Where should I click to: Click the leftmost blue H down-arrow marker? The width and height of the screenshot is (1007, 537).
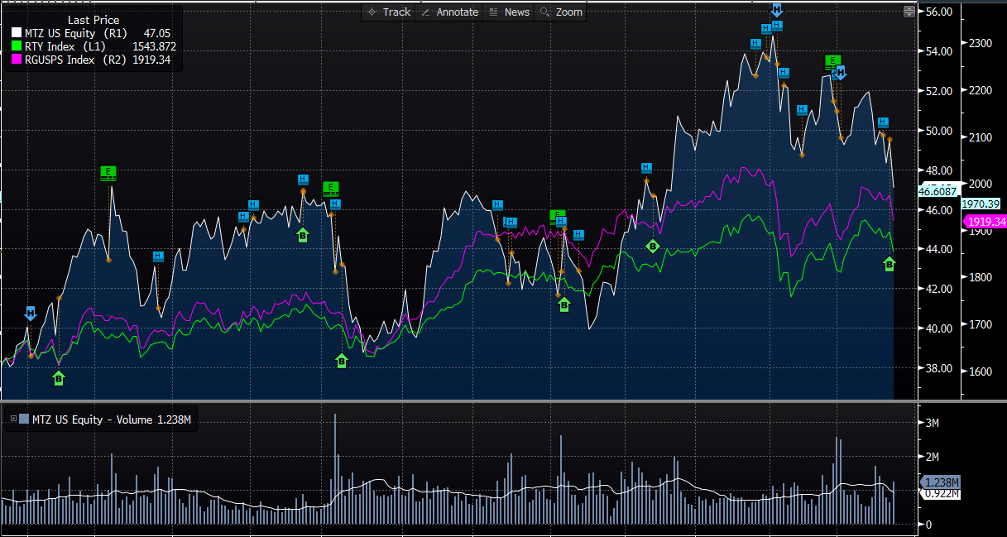[31, 314]
